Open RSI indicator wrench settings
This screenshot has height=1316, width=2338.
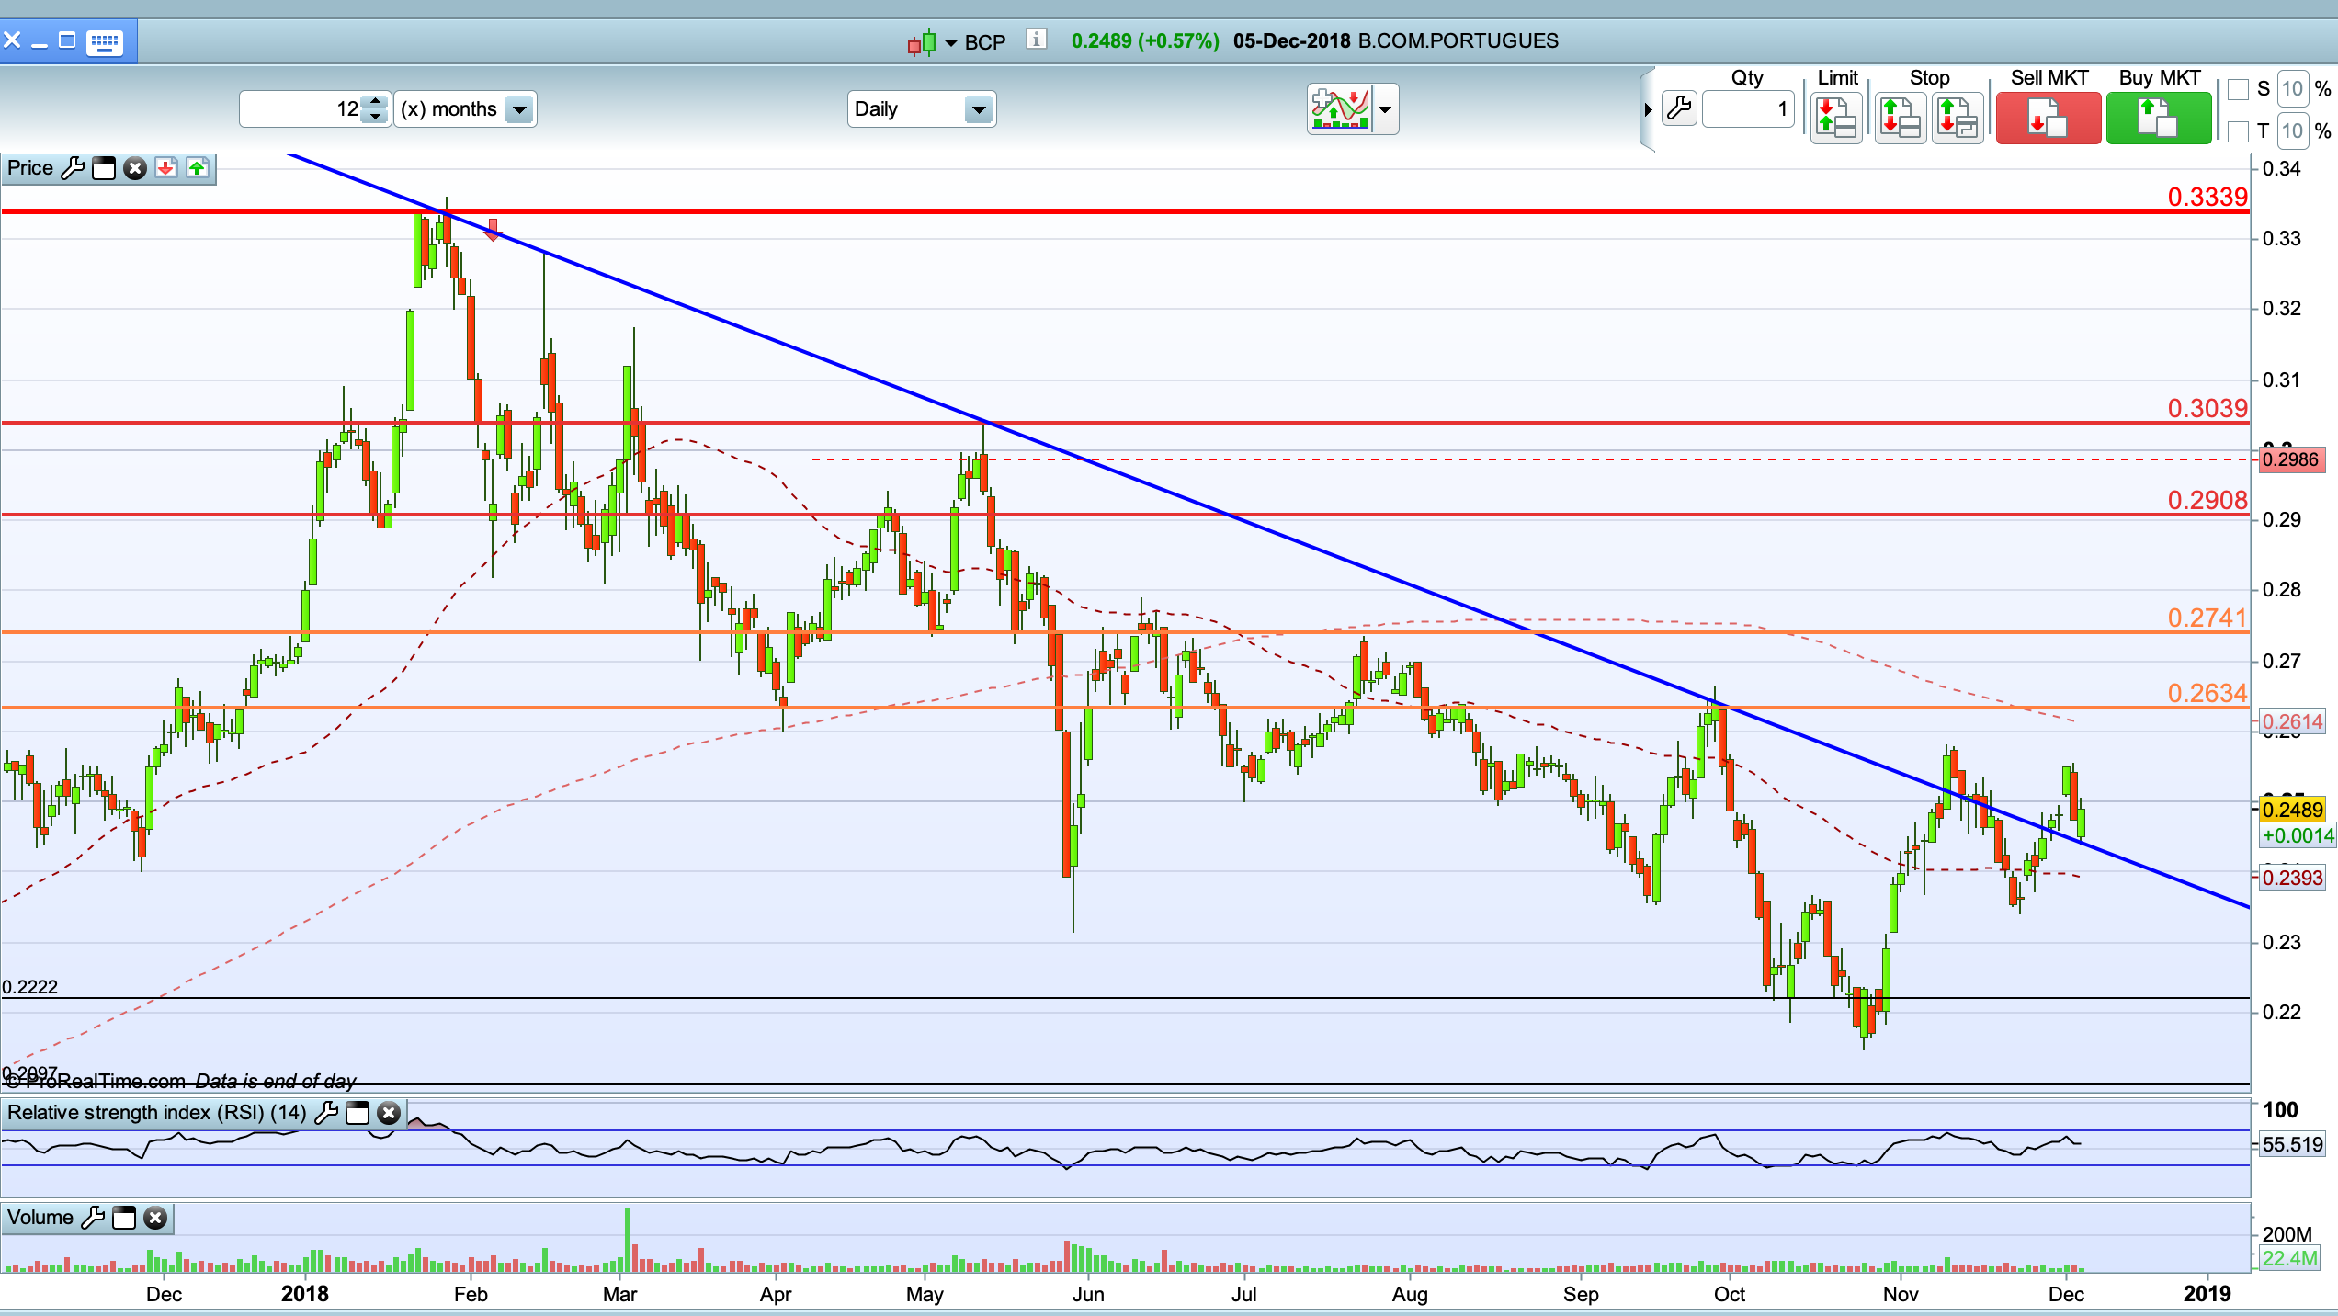point(326,1113)
